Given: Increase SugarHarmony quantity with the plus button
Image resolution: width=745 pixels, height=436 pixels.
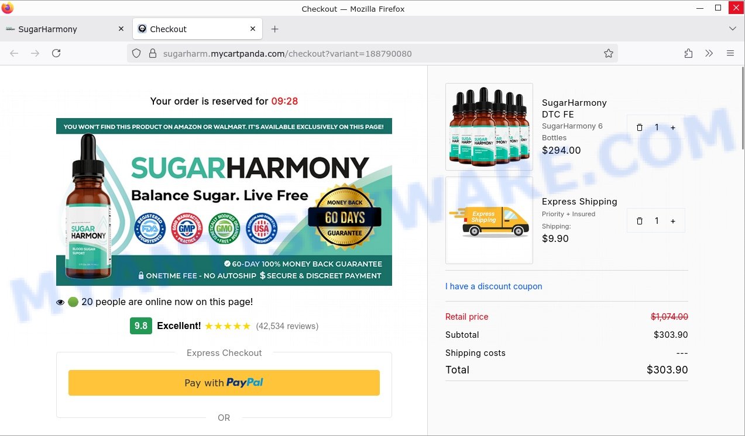Looking at the screenshot, I should coord(673,127).
